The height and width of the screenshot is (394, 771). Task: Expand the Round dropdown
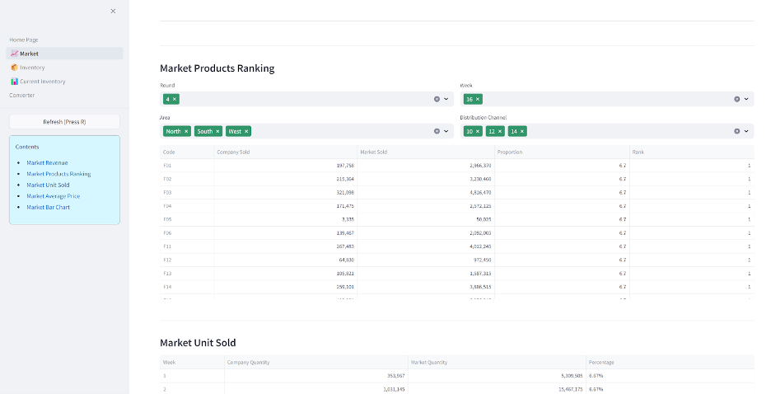pos(446,99)
